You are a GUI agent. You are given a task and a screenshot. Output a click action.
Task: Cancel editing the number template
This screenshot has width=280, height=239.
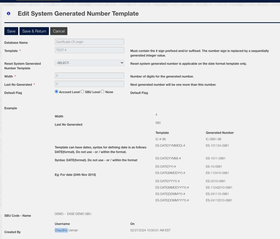tap(59, 31)
